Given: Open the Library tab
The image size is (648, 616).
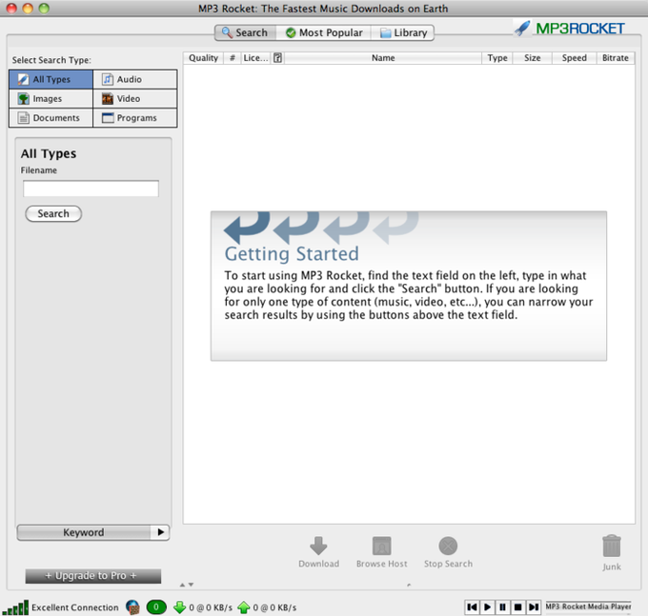Looking at the screenshot, I should click(402, 32).
